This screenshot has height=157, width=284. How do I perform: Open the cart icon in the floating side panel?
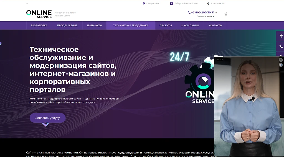coord(281,36)
